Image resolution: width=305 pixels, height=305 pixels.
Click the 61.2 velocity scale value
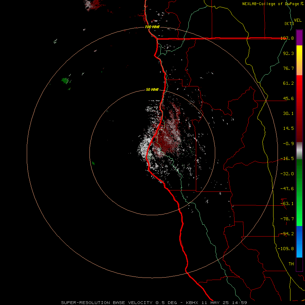click(x=288, y=83)
